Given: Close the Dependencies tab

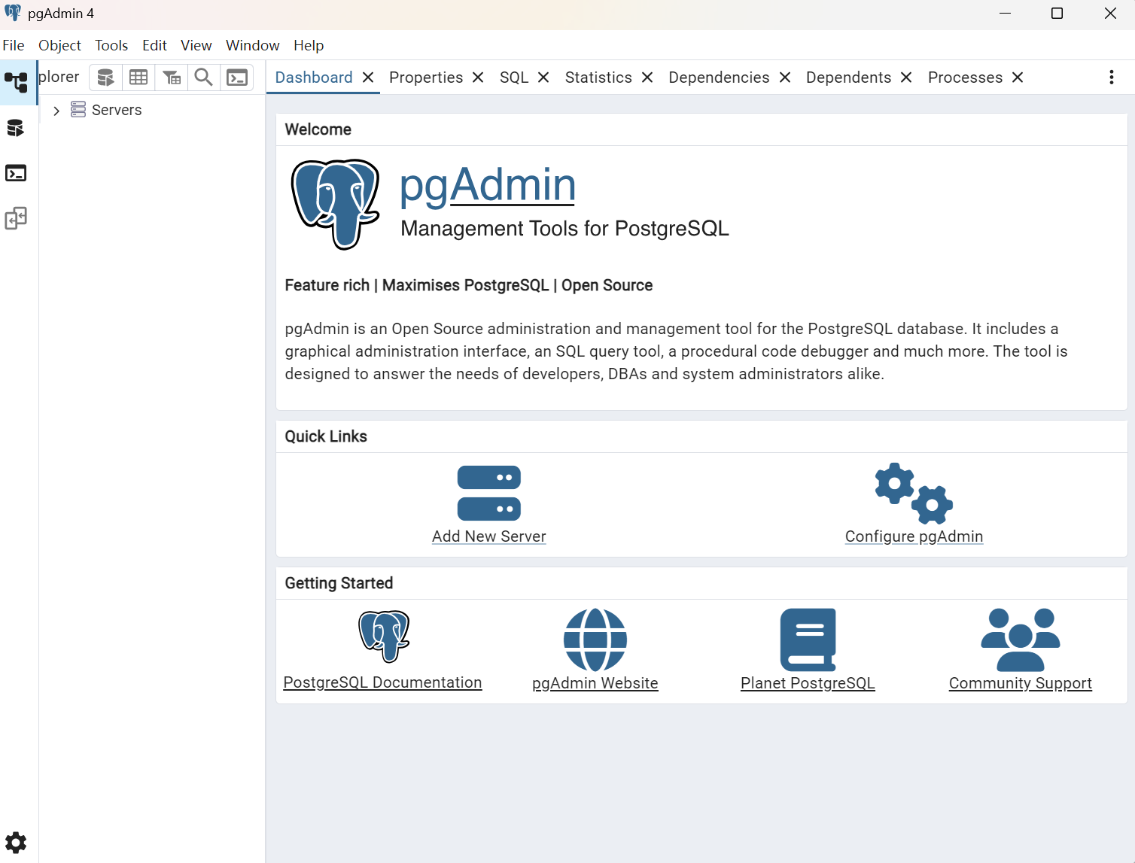Looking at the screenshot, I should pos(785,77).
